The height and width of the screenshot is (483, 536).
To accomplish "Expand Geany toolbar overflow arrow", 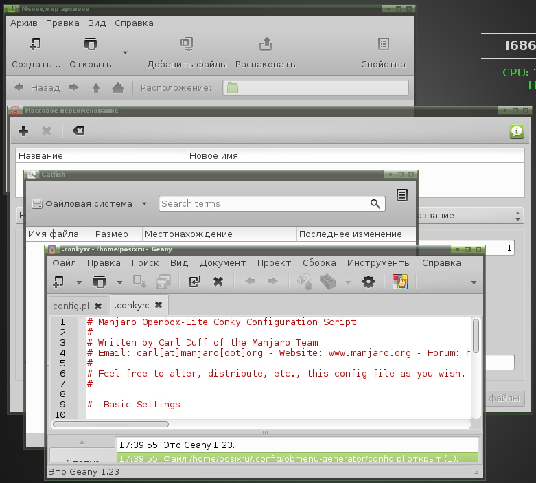I will coord(474,283).
